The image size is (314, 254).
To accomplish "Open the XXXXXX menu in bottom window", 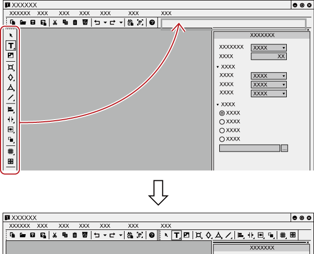I will (20, 226).
